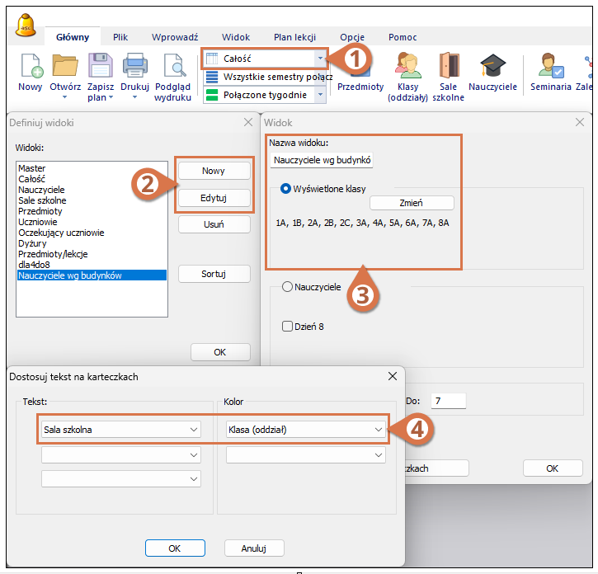Viewport: 598px width, 574px height.
Task: Create a new timetable with Nowy icon
Action: [x=31, y=65]
